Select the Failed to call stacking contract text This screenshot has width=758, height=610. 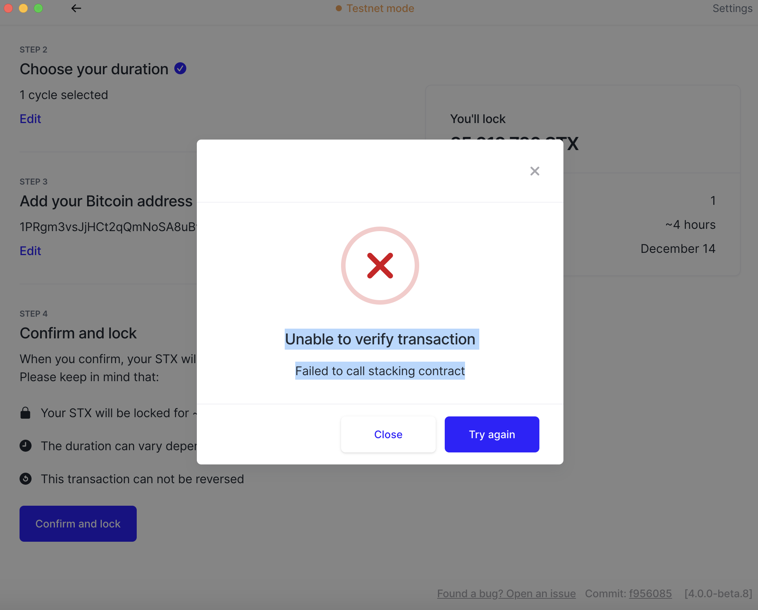click(380, 371)
